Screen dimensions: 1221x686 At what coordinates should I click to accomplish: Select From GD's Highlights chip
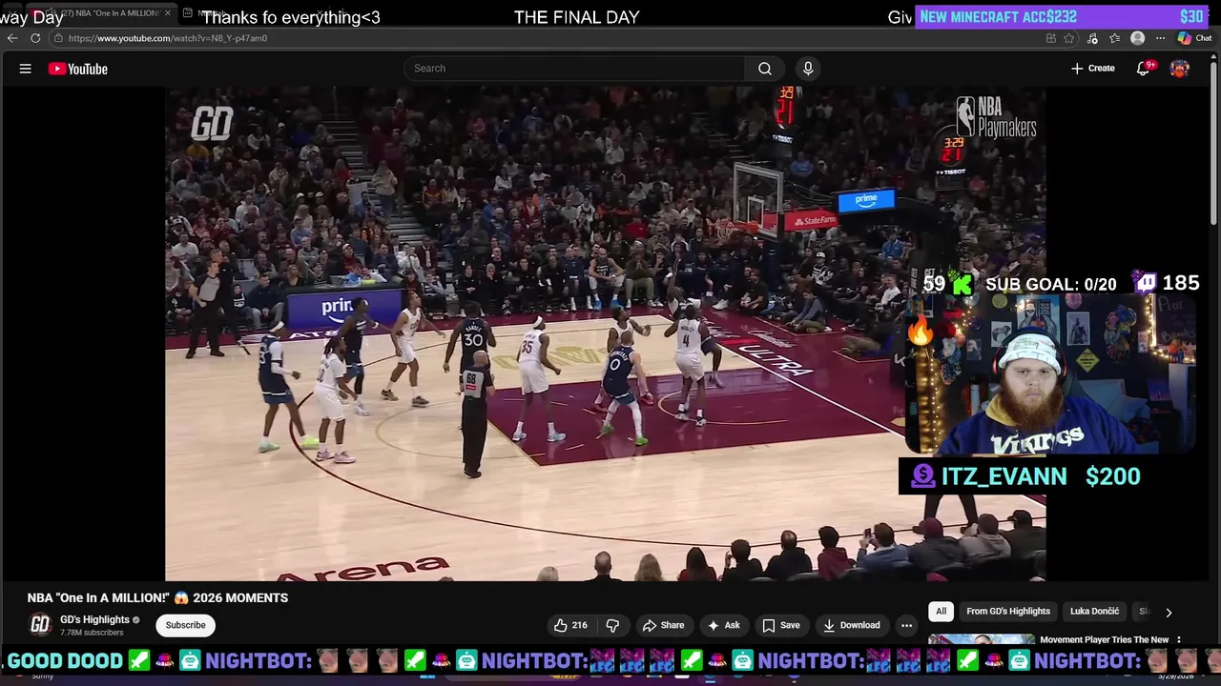tap(1008, 612)
